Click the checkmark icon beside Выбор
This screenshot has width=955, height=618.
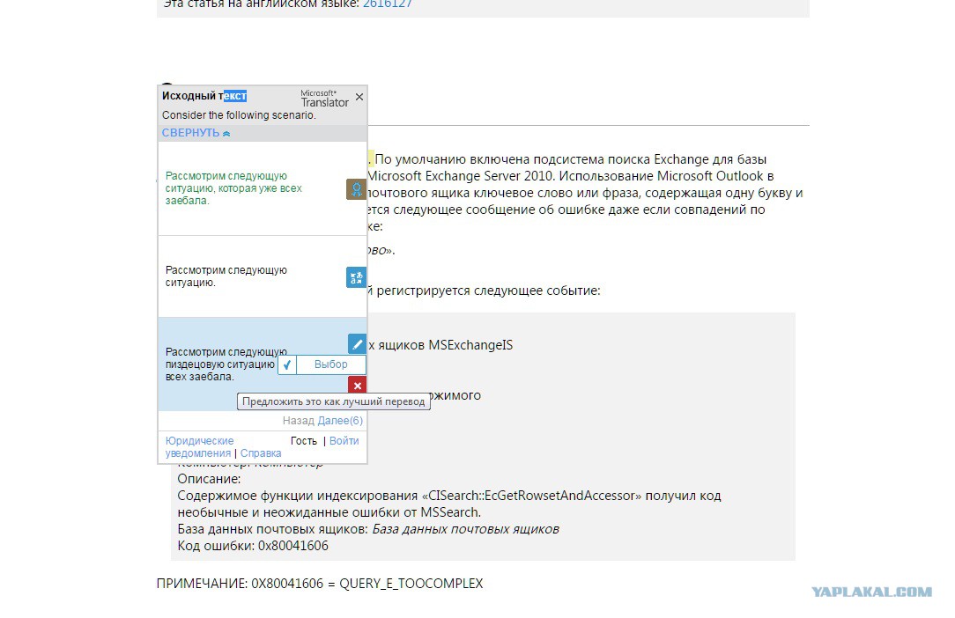pyautogui.click(x=287, y=364)
